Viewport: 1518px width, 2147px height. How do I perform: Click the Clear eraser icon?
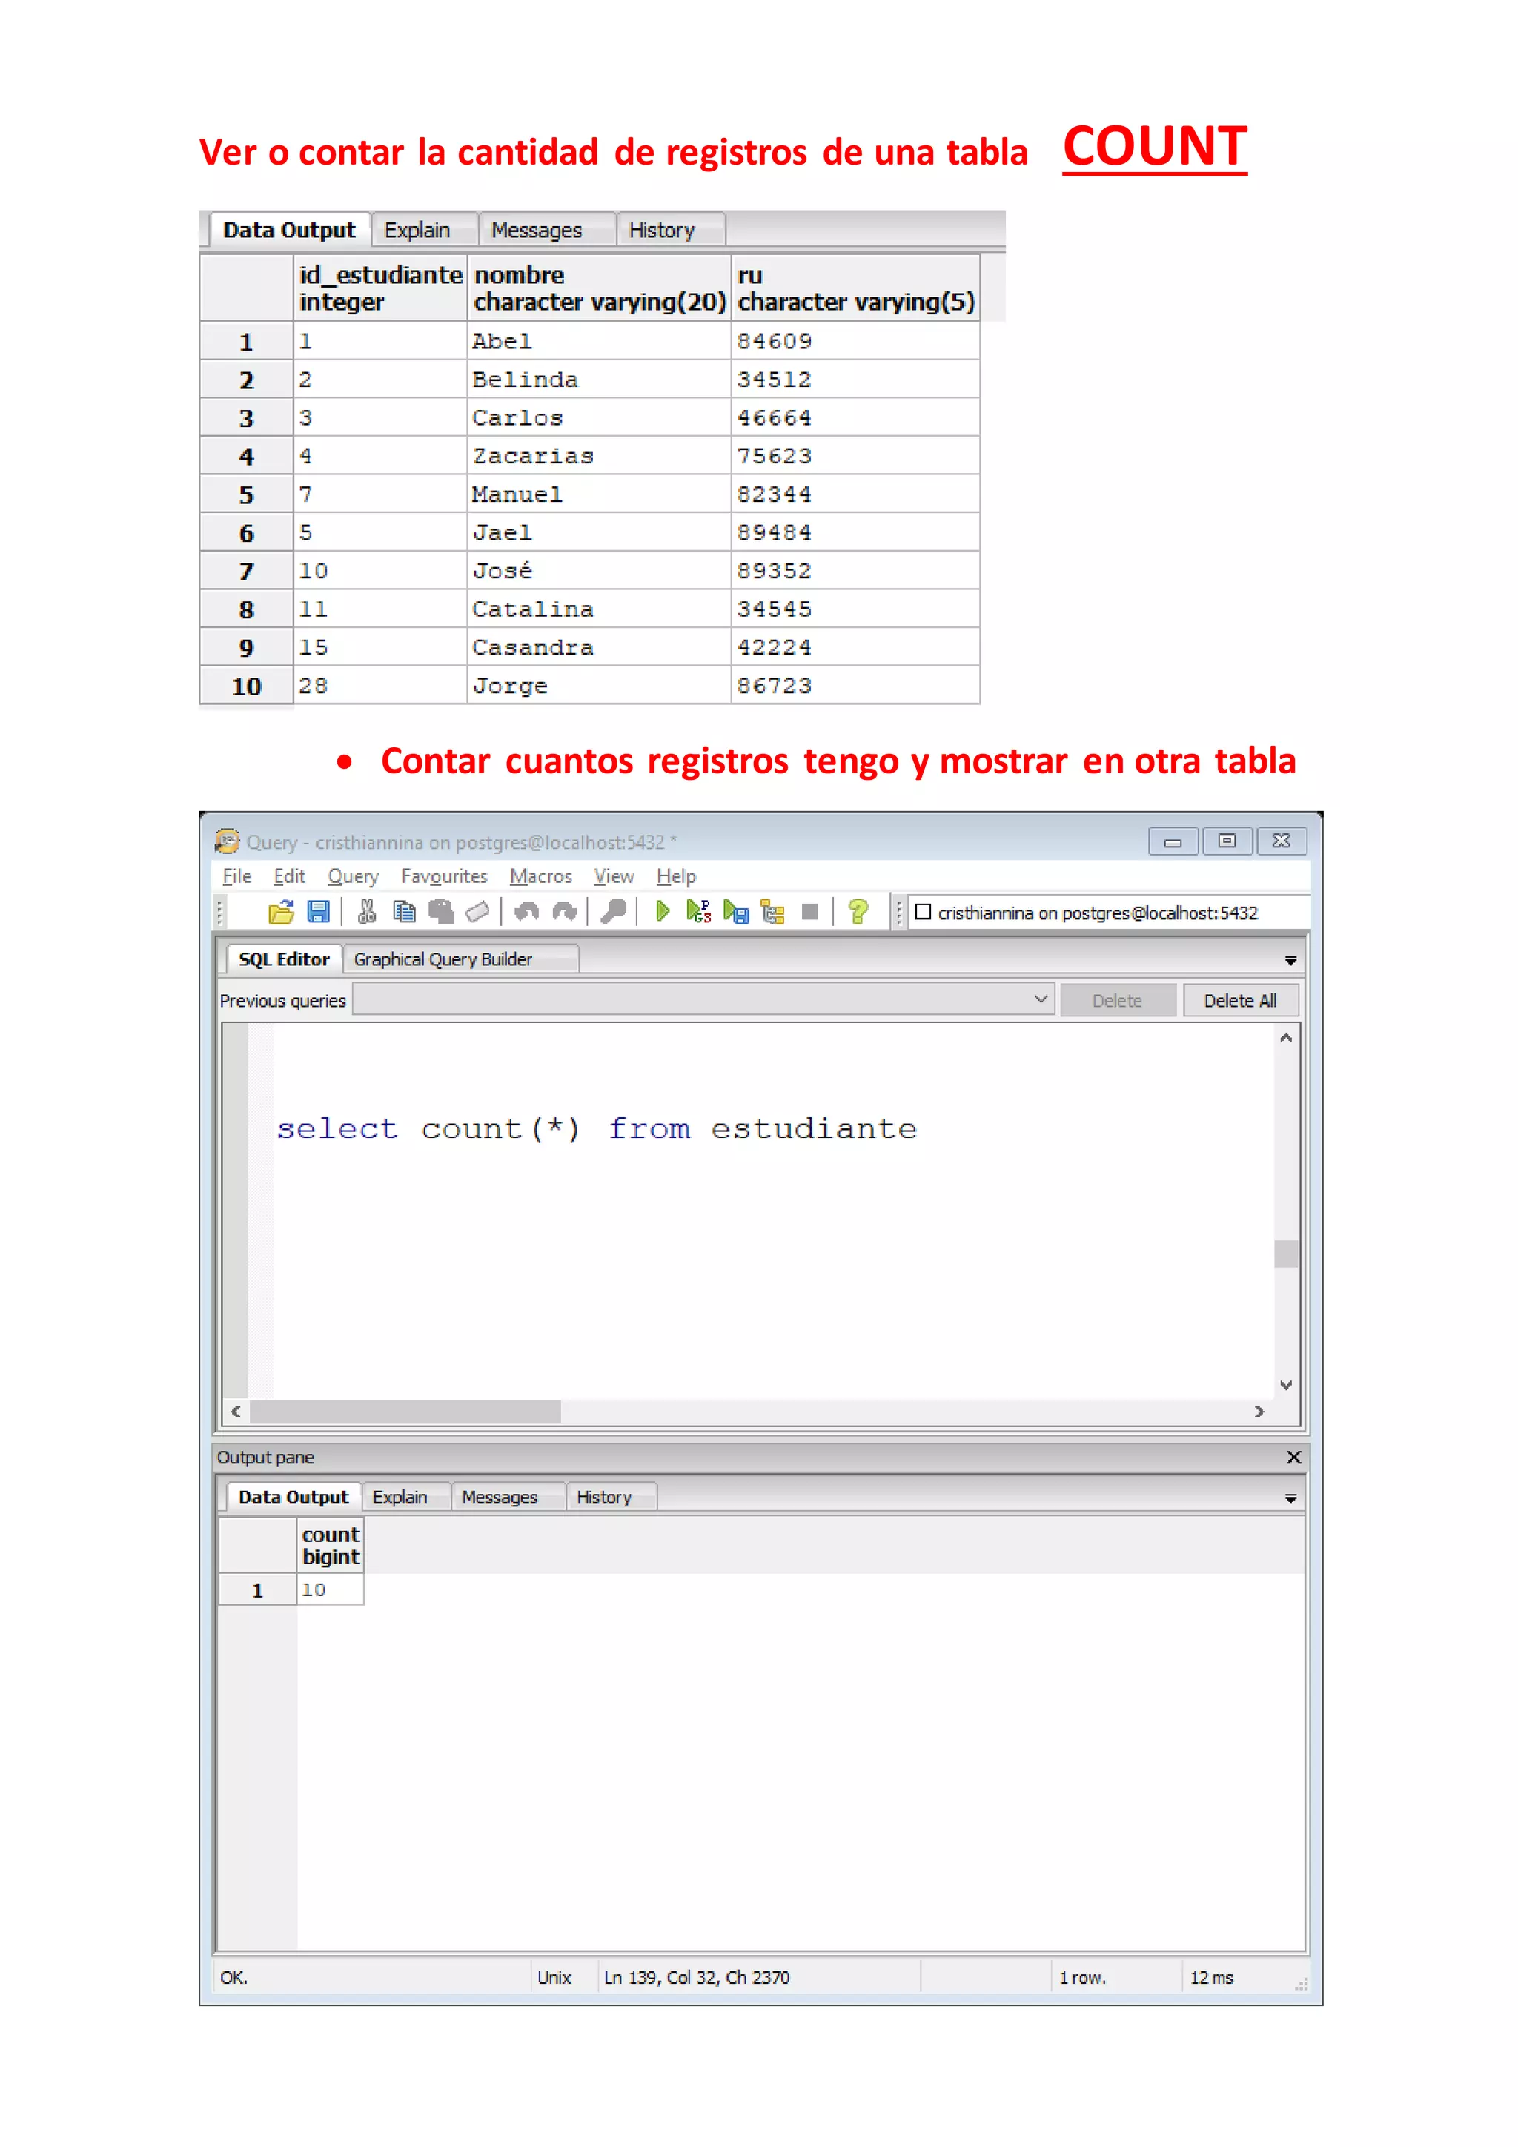tap(477, 912)
